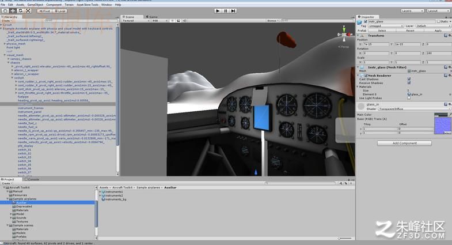This screenshot has width=452, height=245.
Task: Open the RGB render mode dropdown
Action: [159, 21]
